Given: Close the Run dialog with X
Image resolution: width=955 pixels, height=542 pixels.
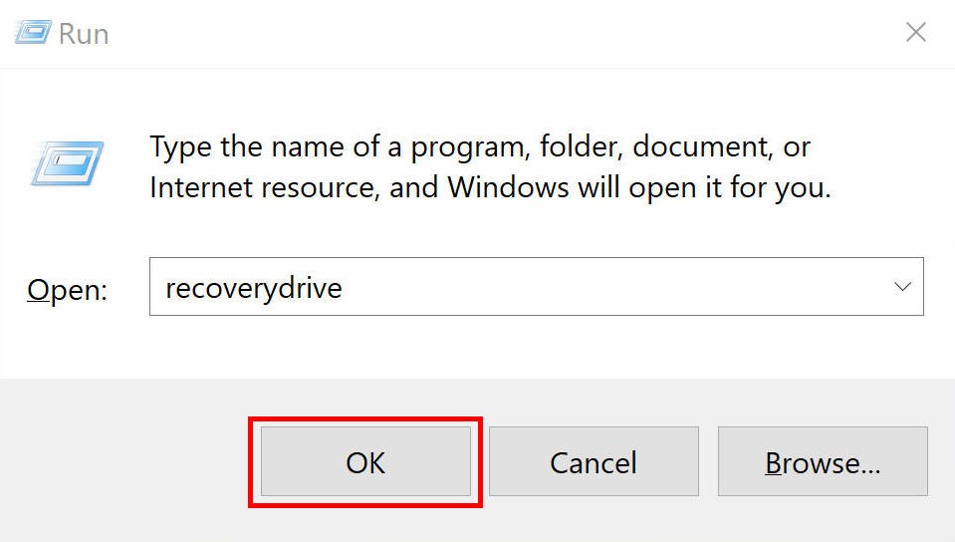Looking at the screenshot, I should coord(915,32).
